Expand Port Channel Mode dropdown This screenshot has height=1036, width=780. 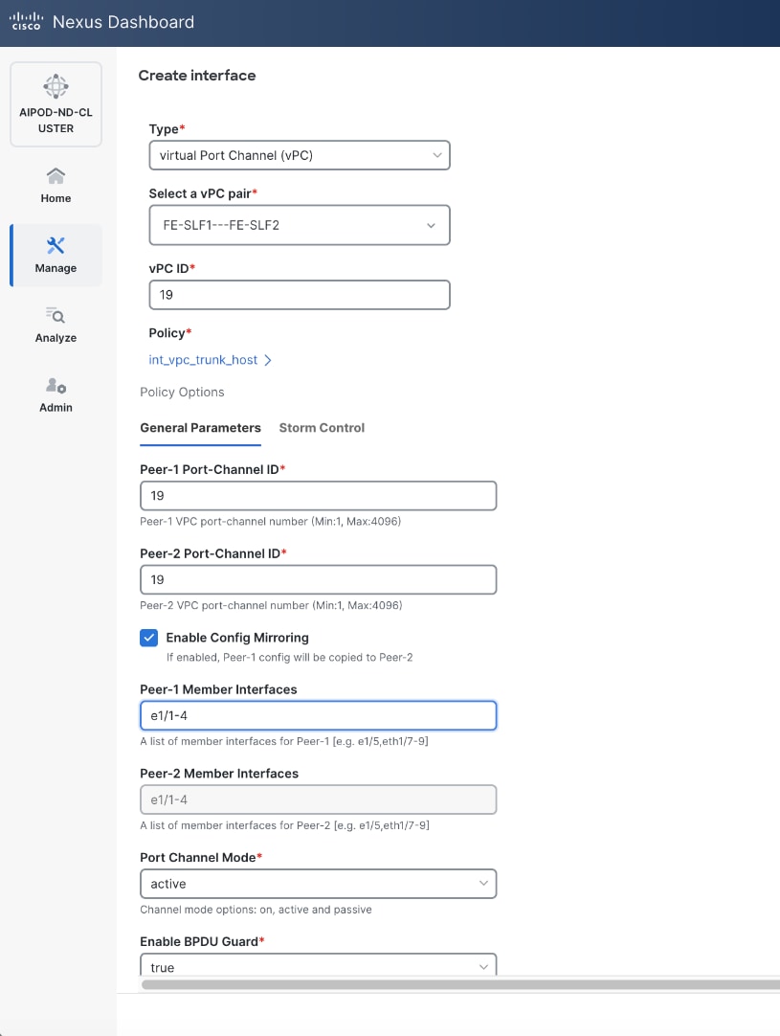pos(318,884)
